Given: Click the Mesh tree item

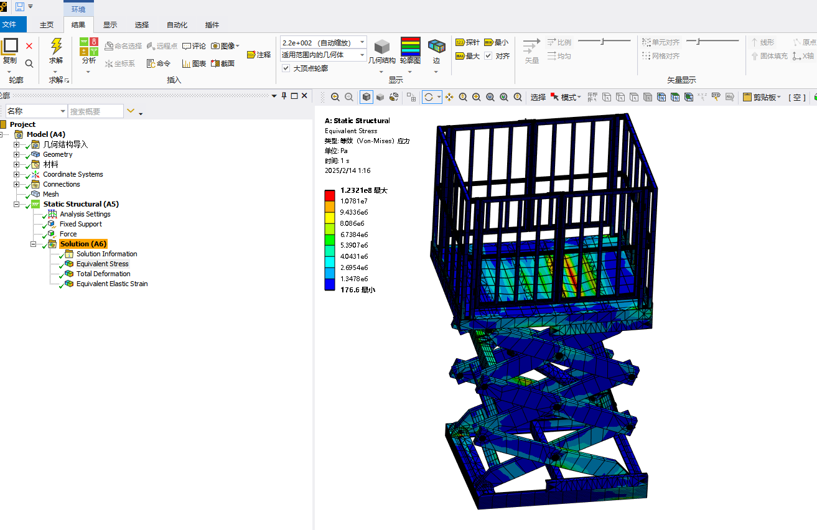Looking at the screenshot, I should [50, 194].
